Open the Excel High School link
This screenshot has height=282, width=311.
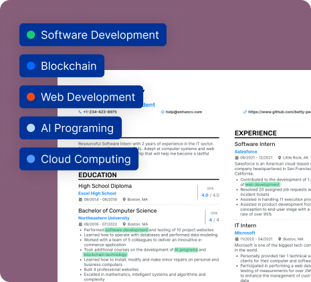click(97, 193)
